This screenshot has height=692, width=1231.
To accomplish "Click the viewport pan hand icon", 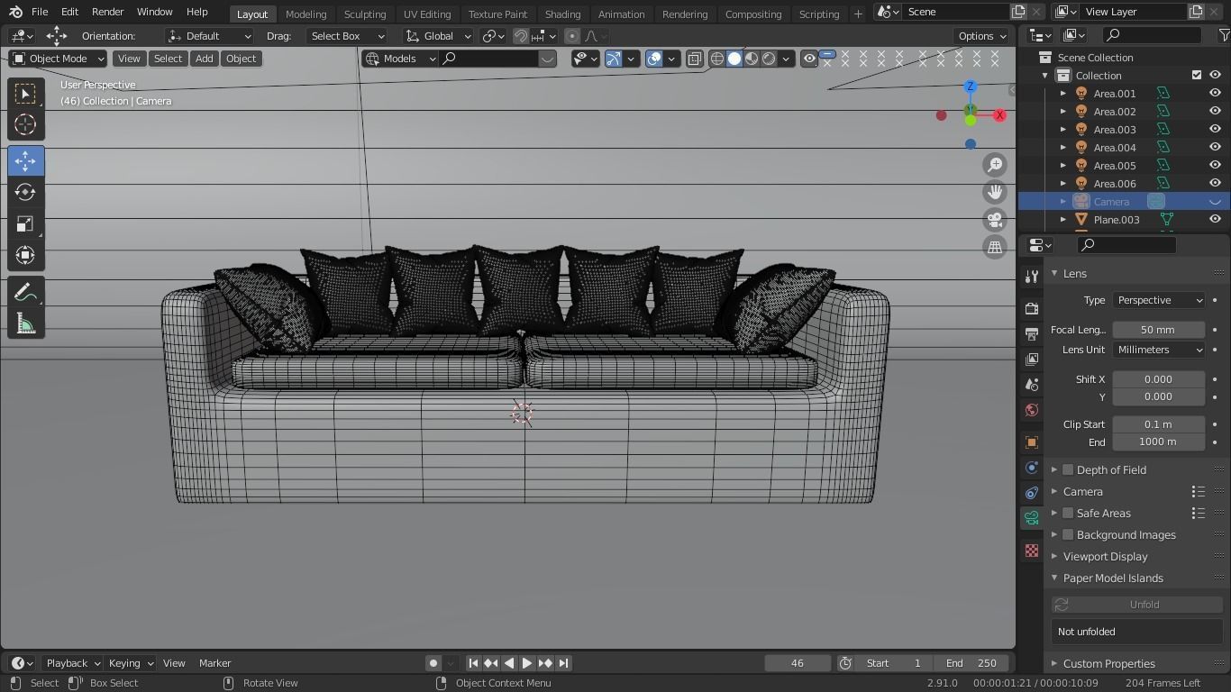I will coord(995,192).
